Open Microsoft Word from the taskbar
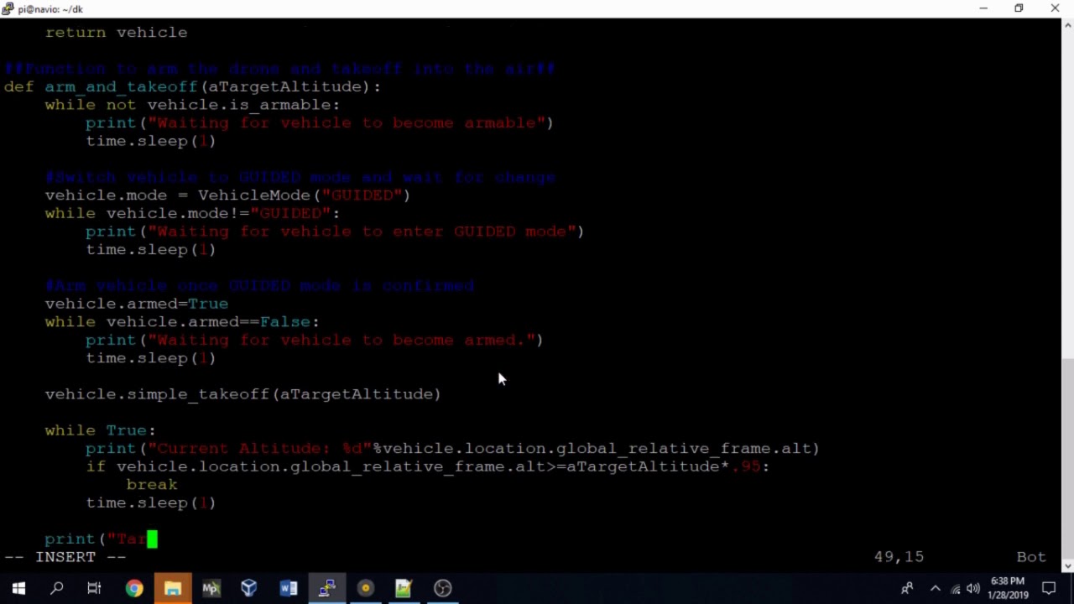Image resolution: width=1074 pixels, height=604 pixels. point(288,588)
